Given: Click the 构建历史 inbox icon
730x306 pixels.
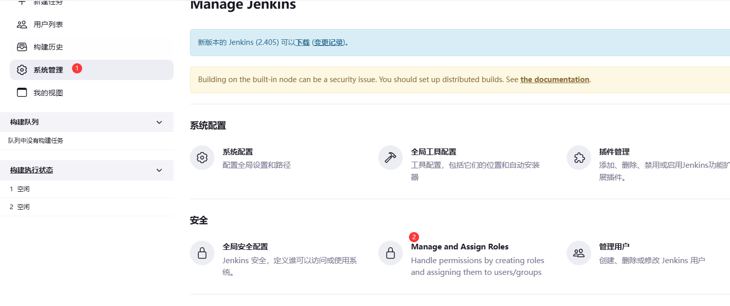Looking at the screenshot, I should [x=22, y=47].
